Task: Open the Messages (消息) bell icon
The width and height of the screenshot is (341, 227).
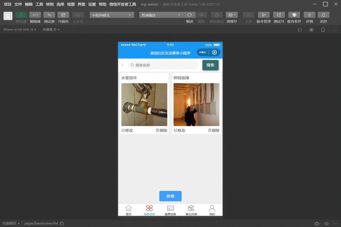Action: (323, 15)
